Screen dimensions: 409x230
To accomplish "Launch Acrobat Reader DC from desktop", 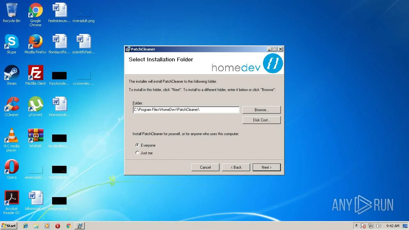I will (12, 203).
